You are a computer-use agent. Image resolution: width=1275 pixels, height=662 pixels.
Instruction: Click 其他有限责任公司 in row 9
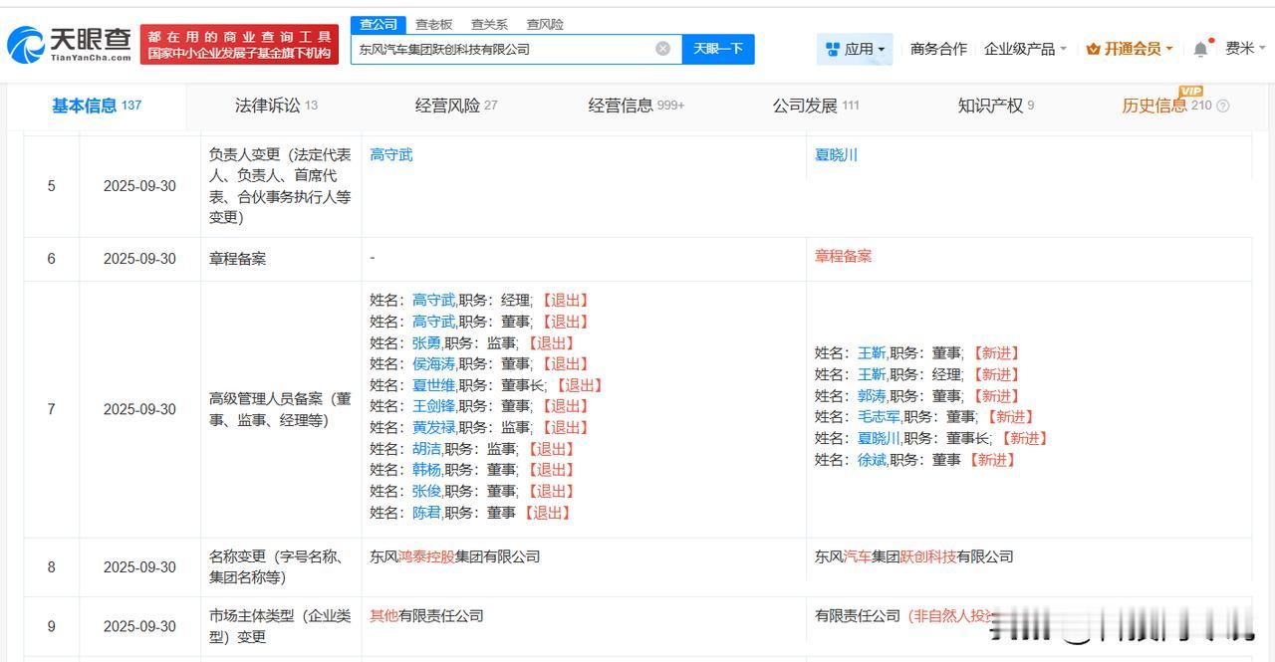pyautogui.click(x=426, y=615)
